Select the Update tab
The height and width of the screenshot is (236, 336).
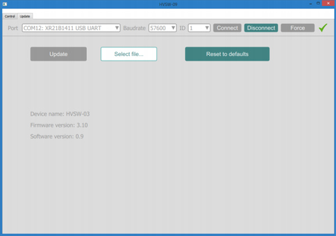25,16
